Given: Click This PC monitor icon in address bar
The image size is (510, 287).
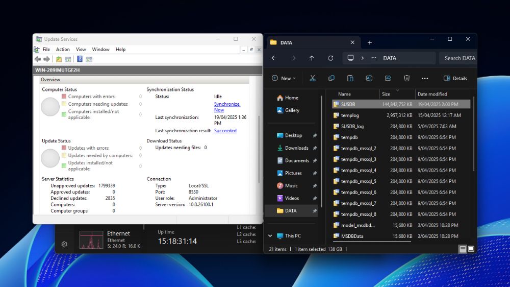Looking at the screenshot, I should [x=351, y=58].
